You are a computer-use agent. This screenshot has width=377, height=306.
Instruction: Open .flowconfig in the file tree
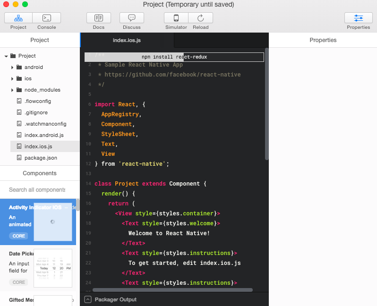(x=38, y=101)
